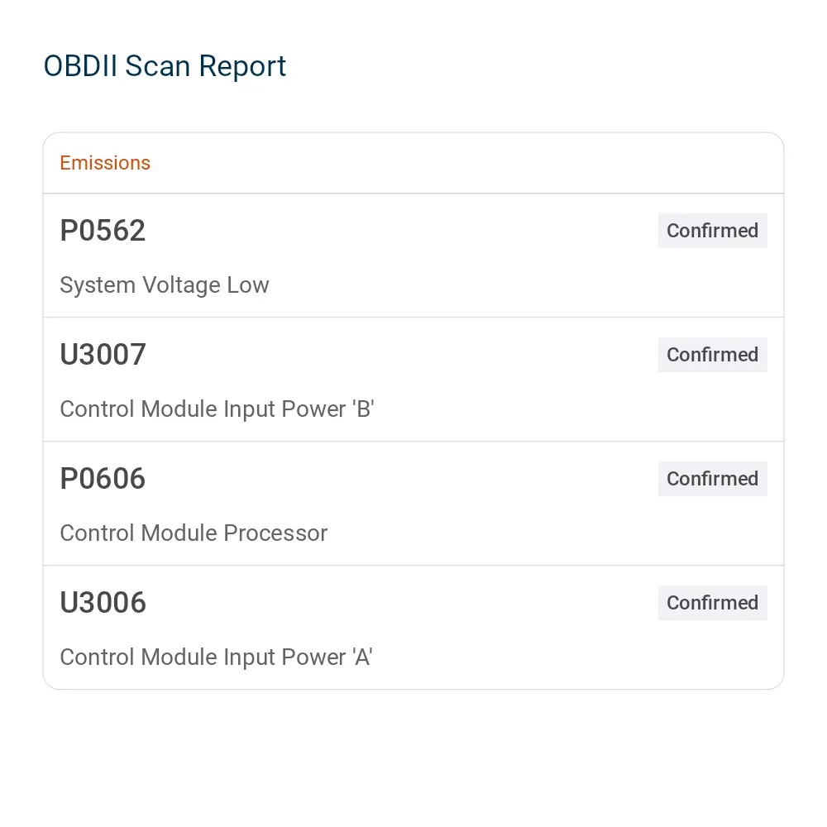Screen dimensions: 827x827
Task: Open the U3007 trouble code
Action: (103, 355)
